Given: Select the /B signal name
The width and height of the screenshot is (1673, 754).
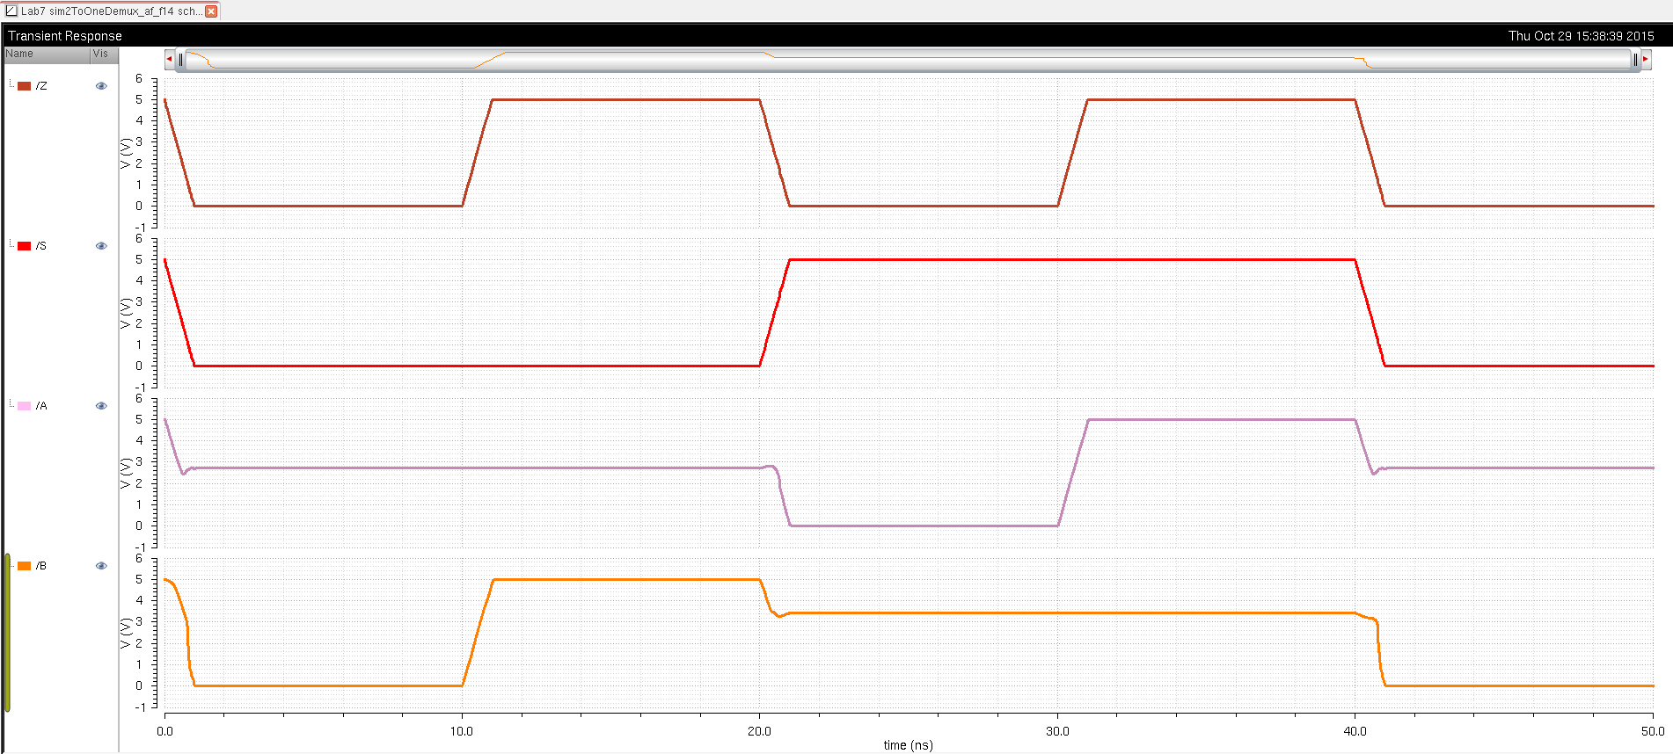Looking at the screenshot, I should (41, 566).
